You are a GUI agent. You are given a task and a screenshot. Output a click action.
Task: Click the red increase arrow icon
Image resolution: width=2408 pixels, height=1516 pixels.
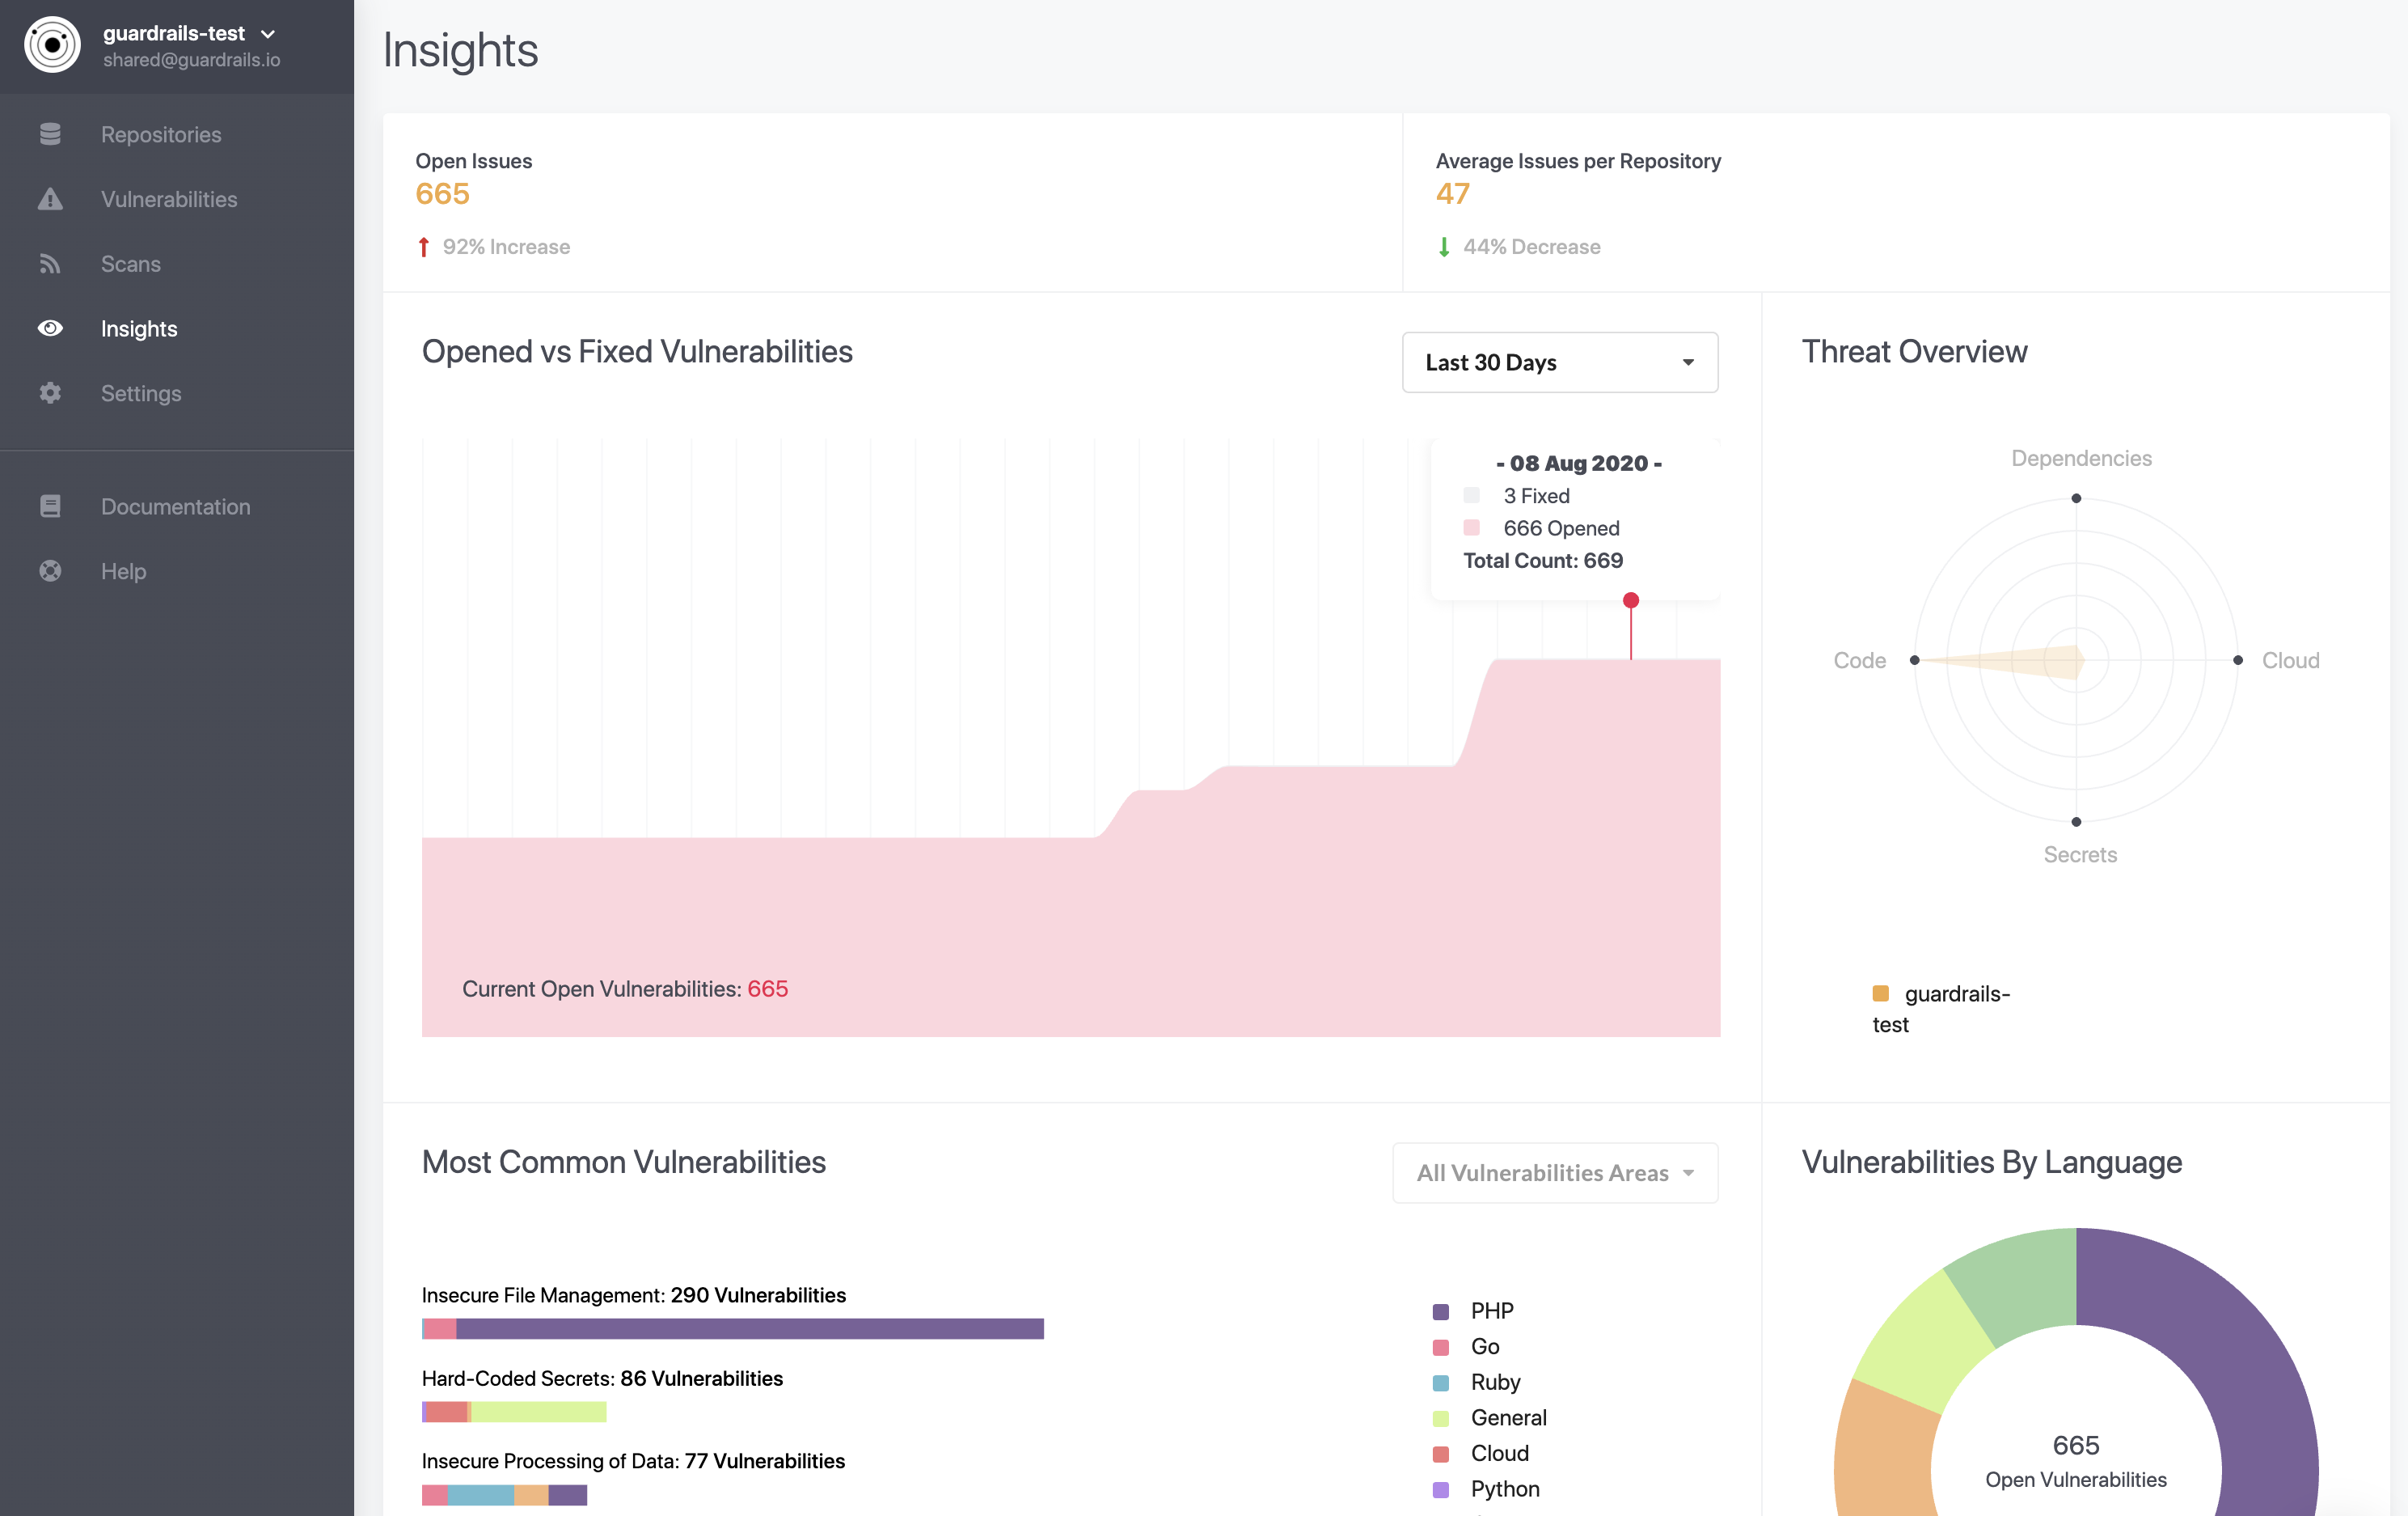click(424, 248)
